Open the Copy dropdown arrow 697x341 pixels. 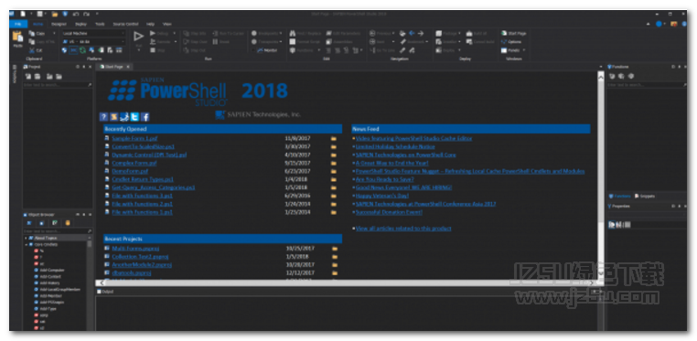click(x=54, y=33)
